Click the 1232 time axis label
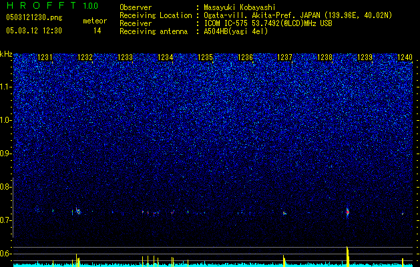The width and height of the screenshot is (420, 267). (x=85, y=57)
